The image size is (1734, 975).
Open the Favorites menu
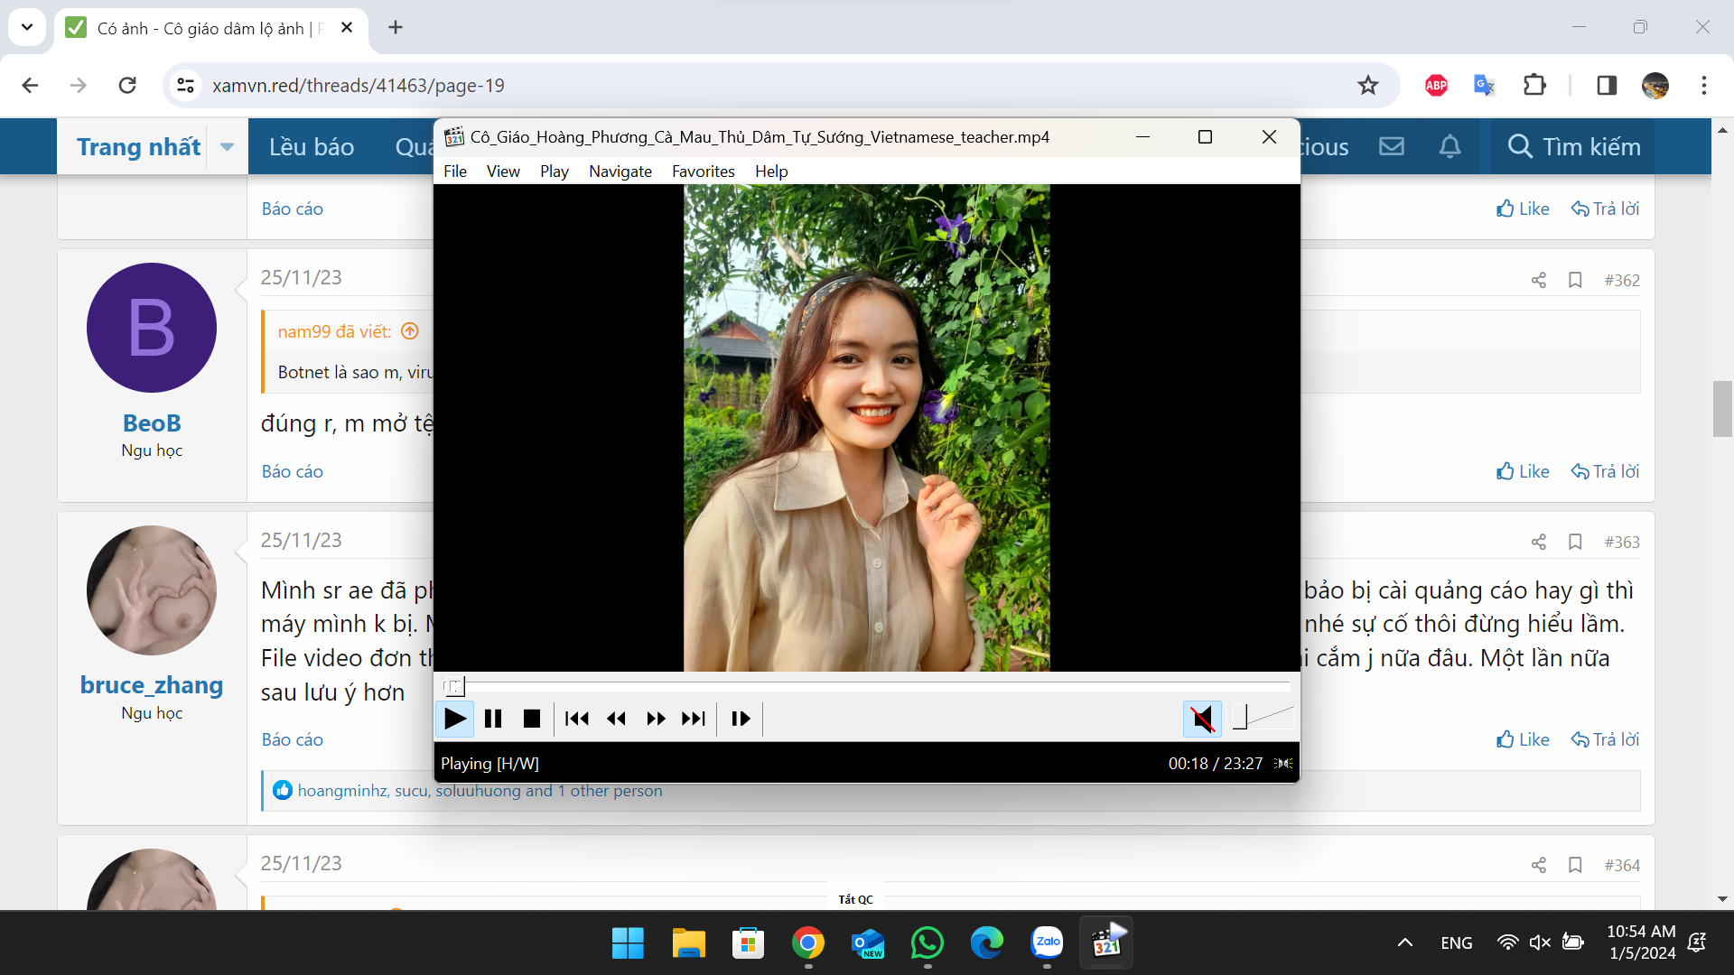tap(703, 172)
